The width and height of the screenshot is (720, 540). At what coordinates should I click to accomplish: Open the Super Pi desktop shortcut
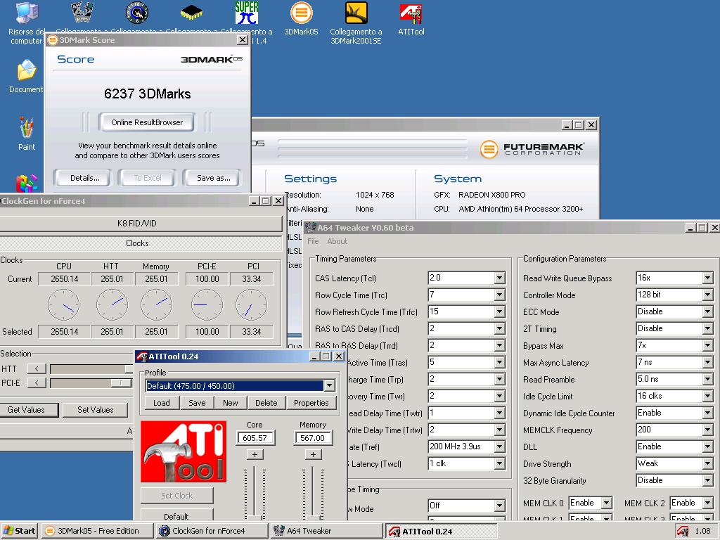click(247, 13)
